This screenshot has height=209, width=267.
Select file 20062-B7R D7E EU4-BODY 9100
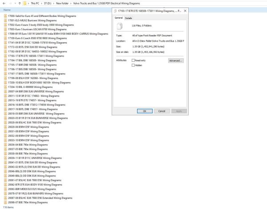35,185
